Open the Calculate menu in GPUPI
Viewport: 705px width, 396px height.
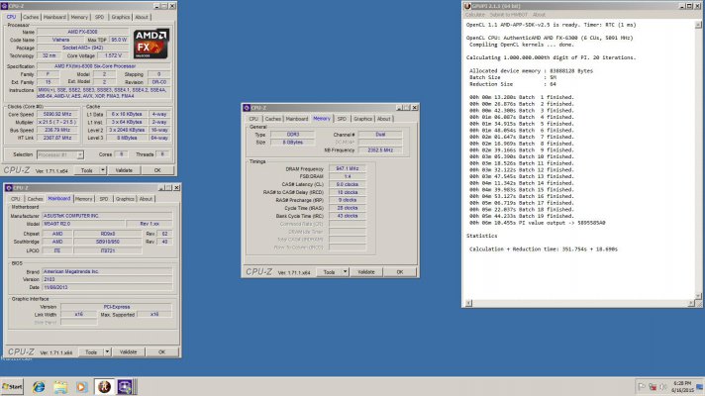475,15
